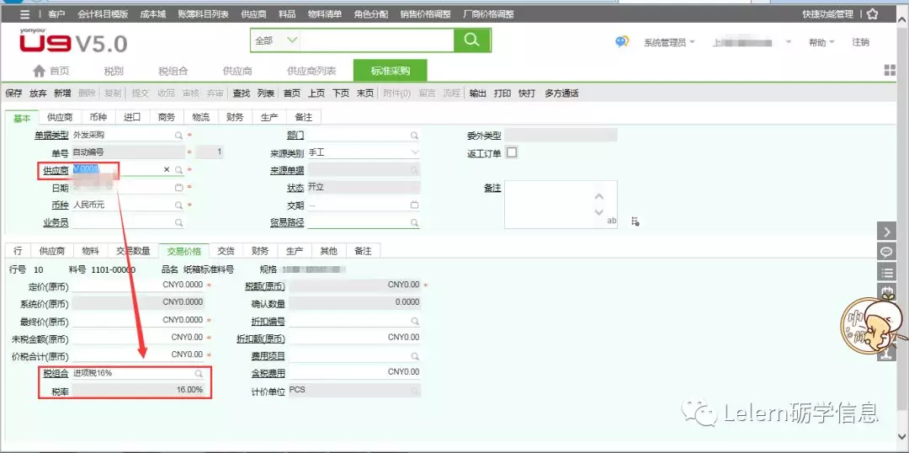This screenshot has height=453, width=909.
Task: Click the 定价(原币) price field
Action: (x=138, y=285)
